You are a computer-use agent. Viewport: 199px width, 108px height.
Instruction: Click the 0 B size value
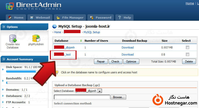point(163,55)
